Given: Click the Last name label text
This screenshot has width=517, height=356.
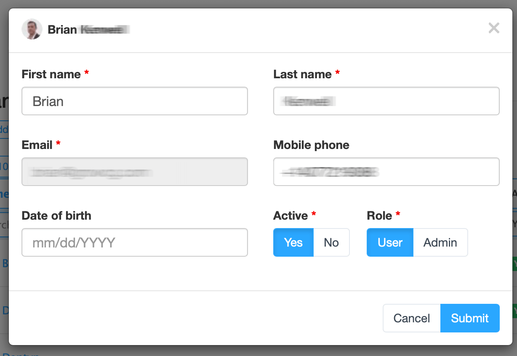Looking at the screenshot, I should coord(303,74).
